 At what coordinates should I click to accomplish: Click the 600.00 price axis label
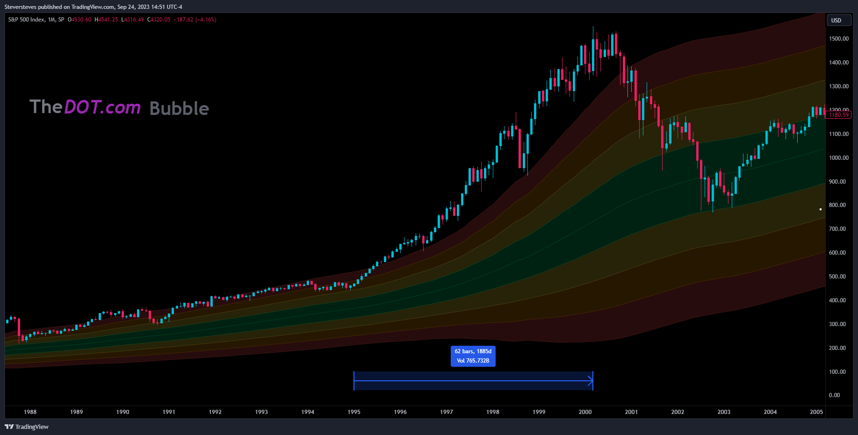tap(837, 253)
